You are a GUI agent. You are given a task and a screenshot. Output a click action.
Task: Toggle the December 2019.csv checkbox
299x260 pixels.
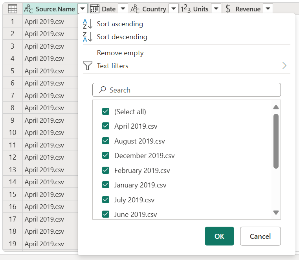(x=105, y=155)
